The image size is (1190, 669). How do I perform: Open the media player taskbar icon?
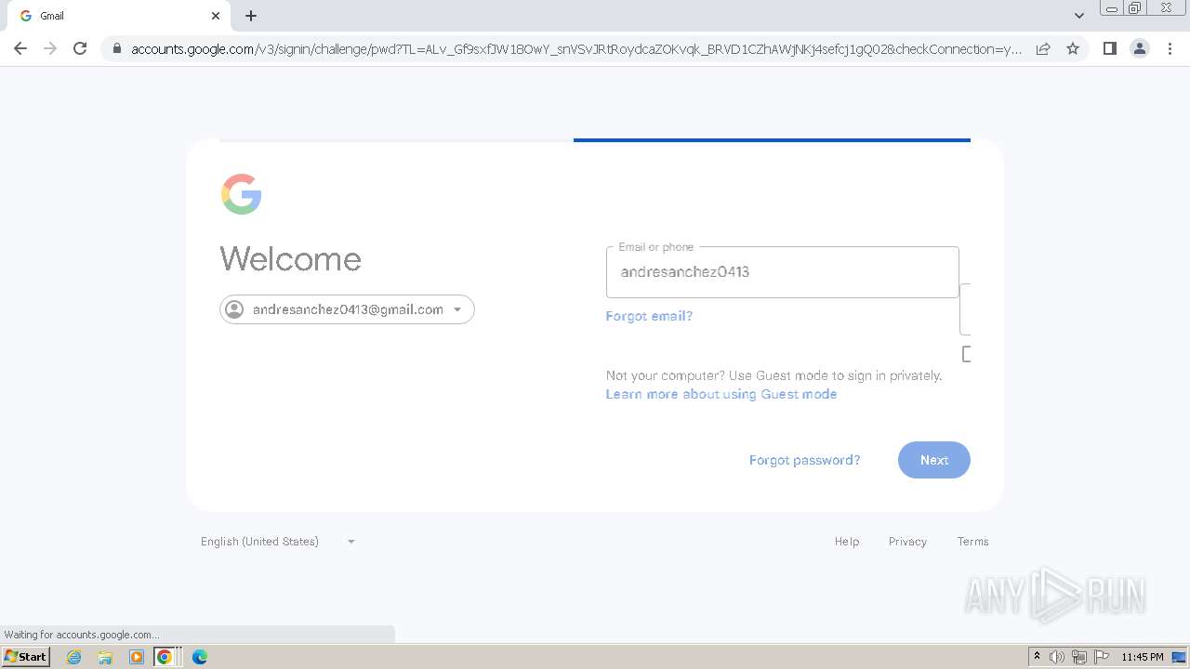pyautogui.click(x=137, y=657)
